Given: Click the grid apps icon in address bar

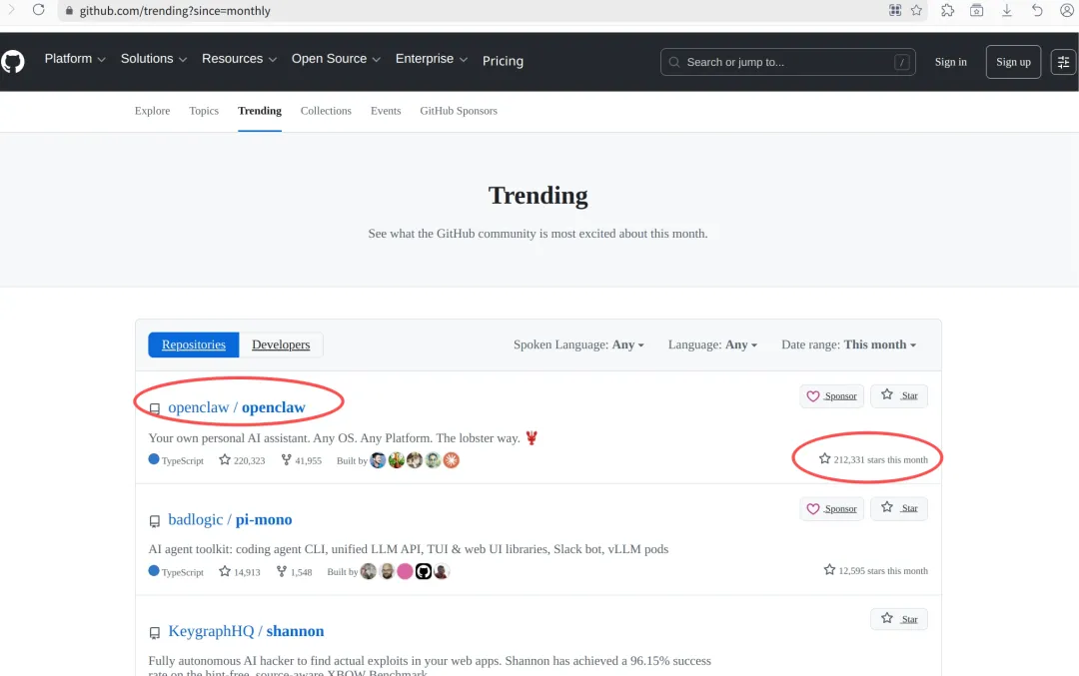Looking at the screenshot, I should (894, 10).
